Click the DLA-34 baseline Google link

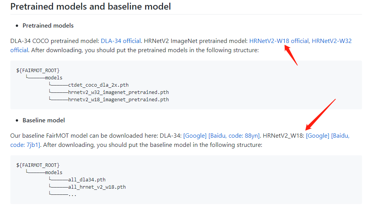click(195, 136)
